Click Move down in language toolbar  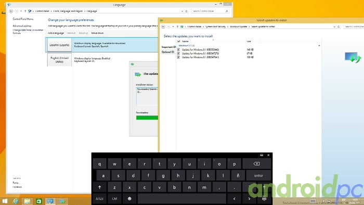(x=97, y=33)
